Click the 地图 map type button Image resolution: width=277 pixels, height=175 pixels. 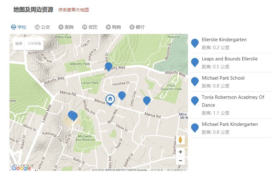[19, 43]
